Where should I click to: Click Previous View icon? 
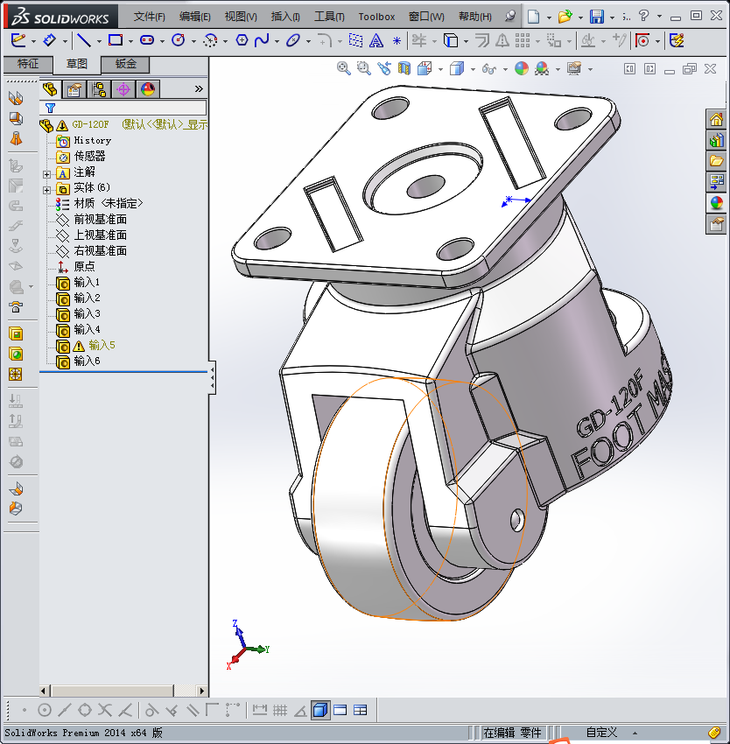384,69
